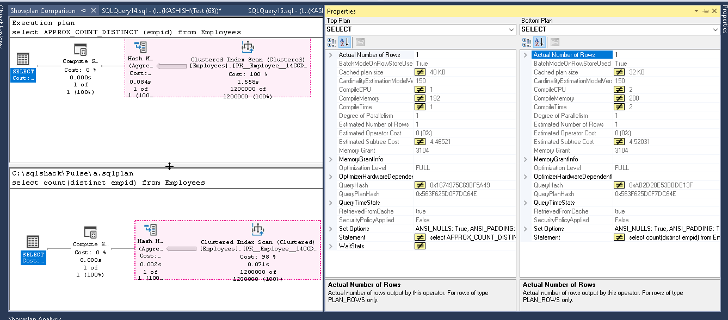Open the Top Plan SELECT dropdown
This screenshot has height=320, width=728.
[x=511, y=29]
